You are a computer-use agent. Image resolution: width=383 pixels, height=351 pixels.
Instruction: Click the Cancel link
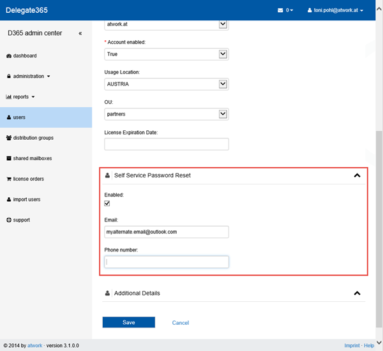click(x=181, y=323)
